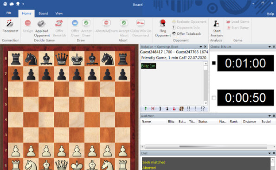Open Chat panel dropdown arrow
The width and height of the screenshot is (276, 170).
[x=270, y=153]
